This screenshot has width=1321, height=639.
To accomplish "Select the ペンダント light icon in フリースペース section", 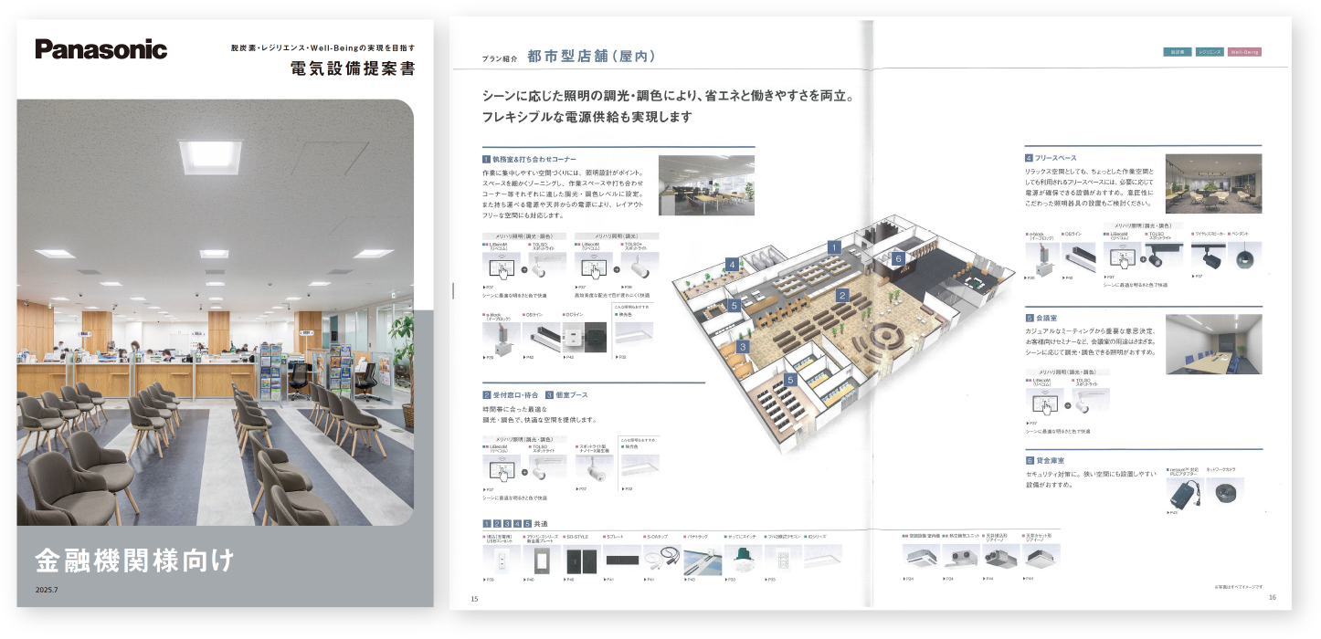I will click(x=1244, y=258).
